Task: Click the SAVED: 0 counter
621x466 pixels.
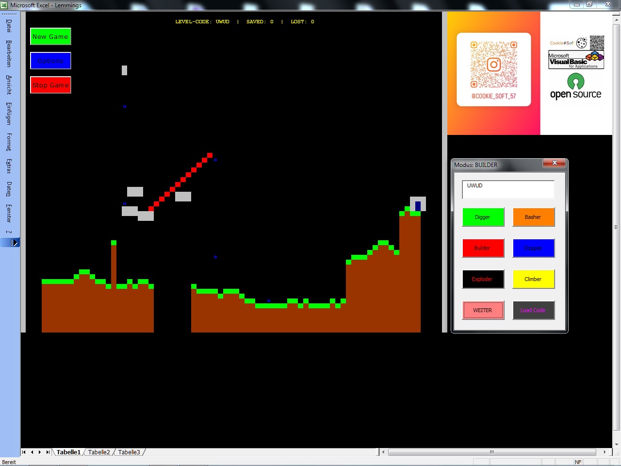Action: pyautogui.click(x=260, y=21)
